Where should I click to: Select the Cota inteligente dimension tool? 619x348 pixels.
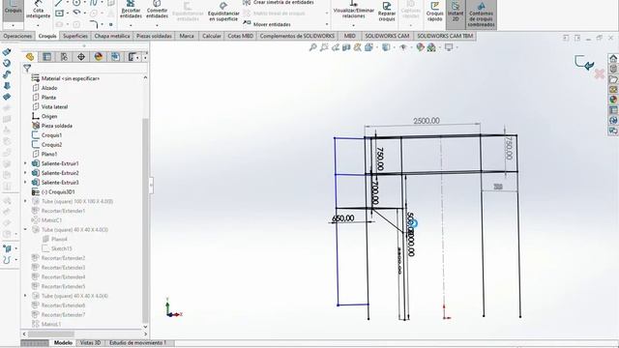(39, 11)
